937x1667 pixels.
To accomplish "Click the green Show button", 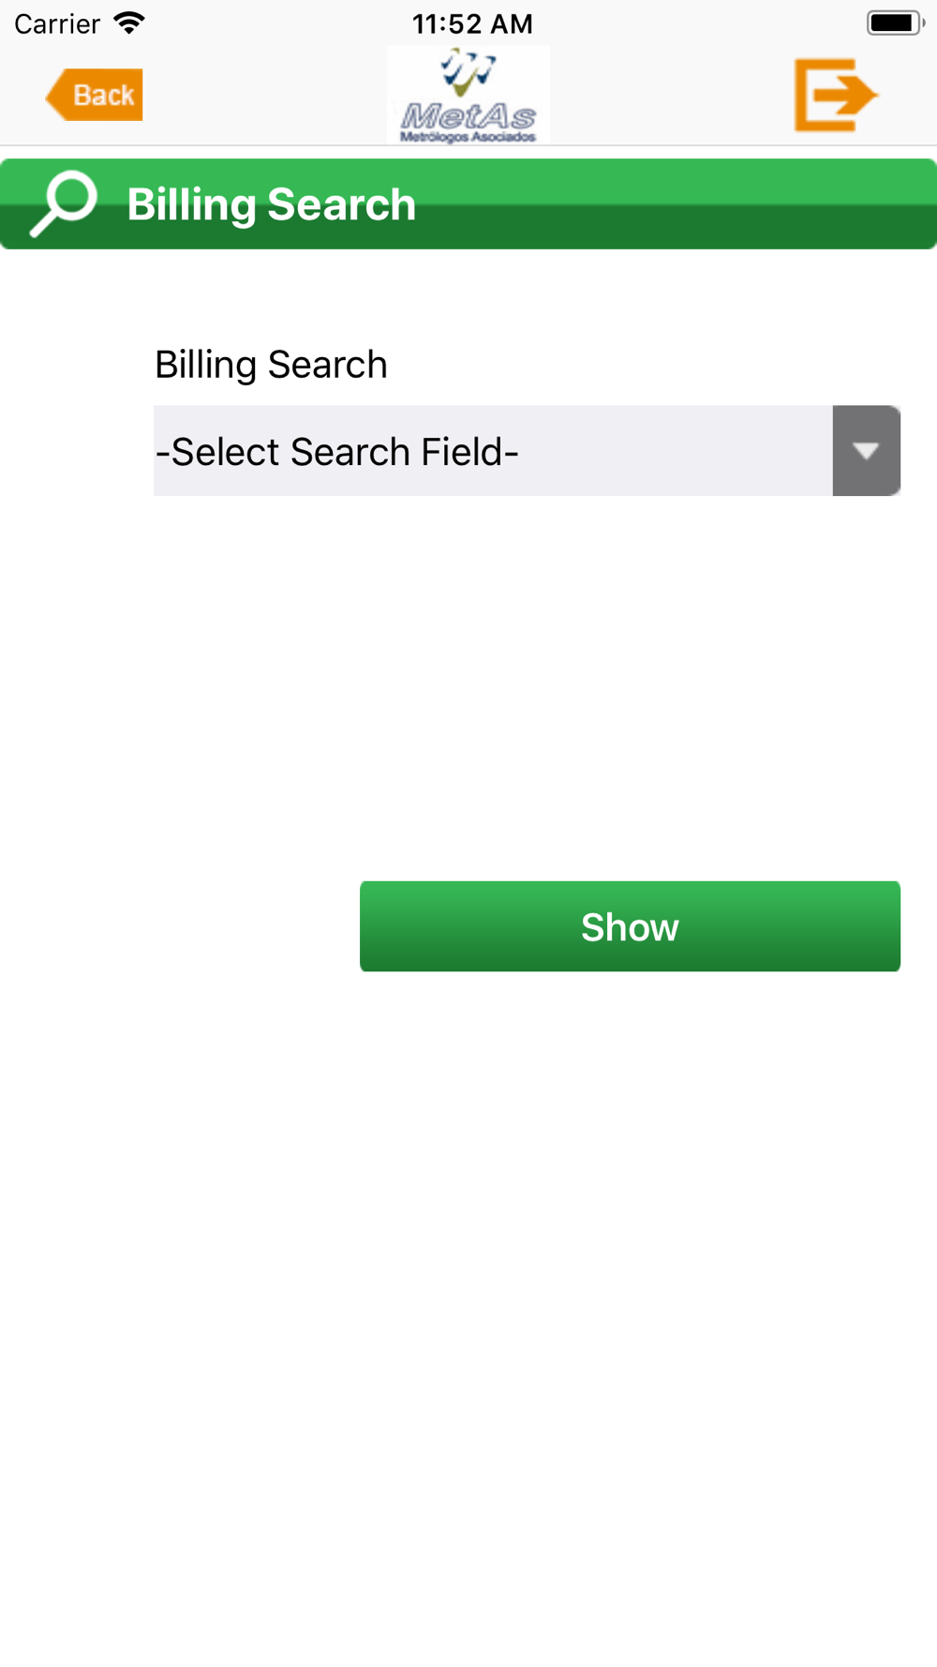I will click(x=630, y=926).
